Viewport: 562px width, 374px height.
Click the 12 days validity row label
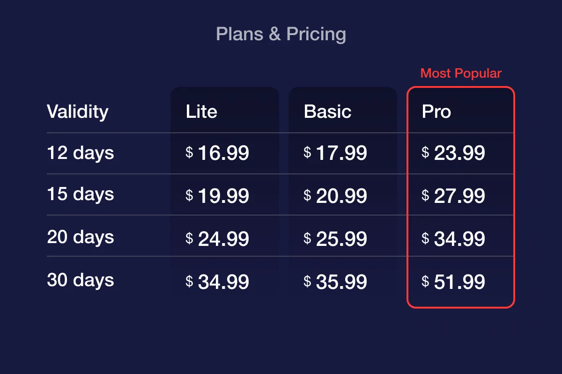[81, 153]
